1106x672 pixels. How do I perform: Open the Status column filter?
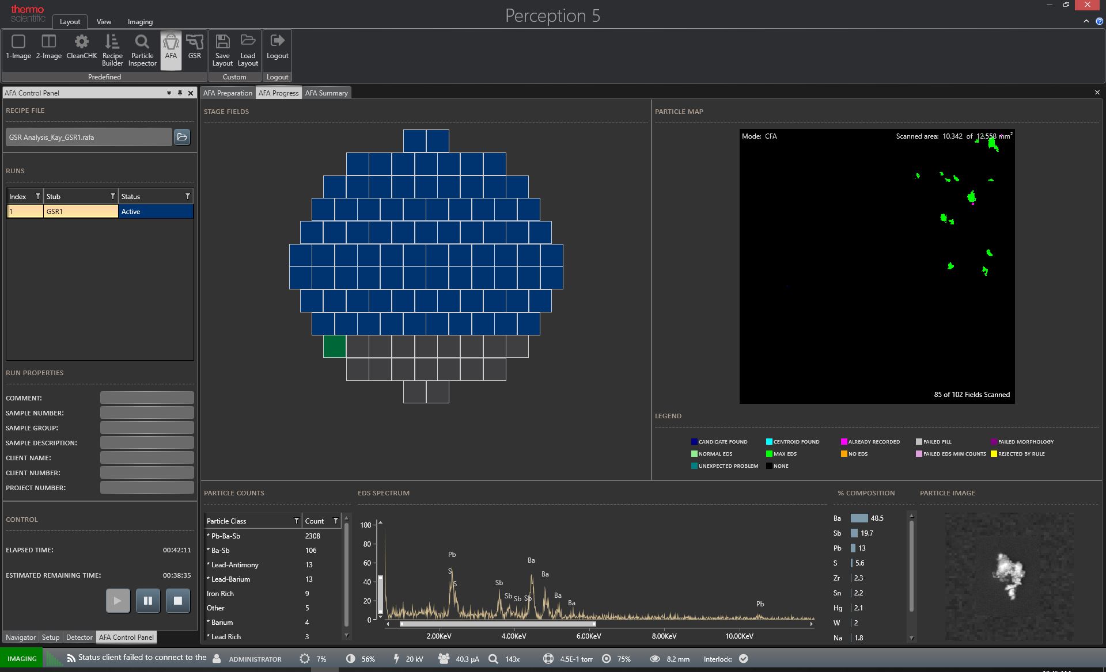click(x=187, y=197)
